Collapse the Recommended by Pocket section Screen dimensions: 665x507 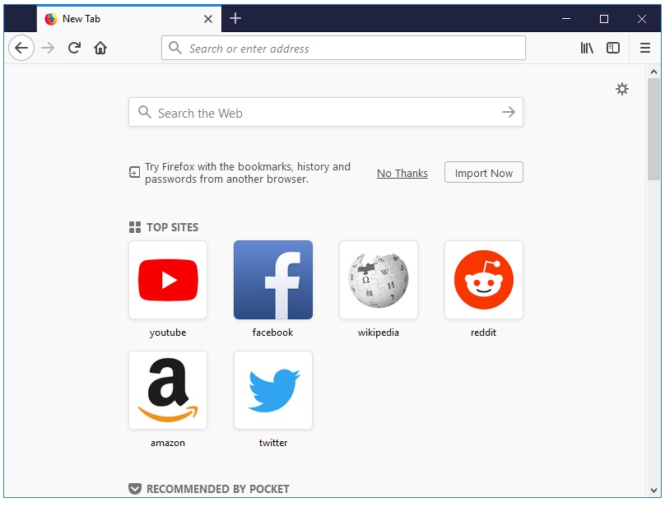click(135, 489)
